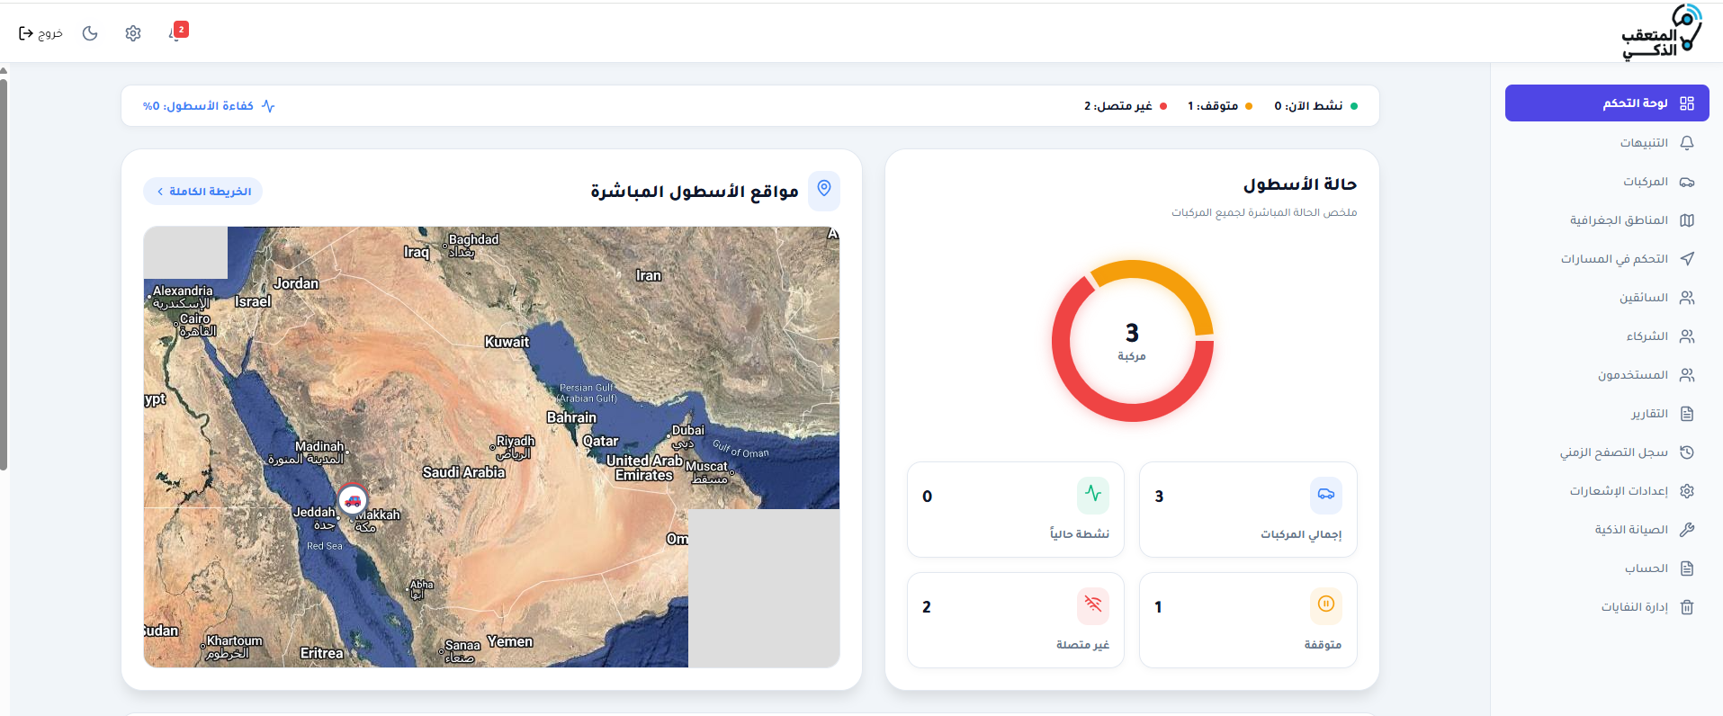
Task: Toggle dark mode with the moon icon
Action: 90,33
